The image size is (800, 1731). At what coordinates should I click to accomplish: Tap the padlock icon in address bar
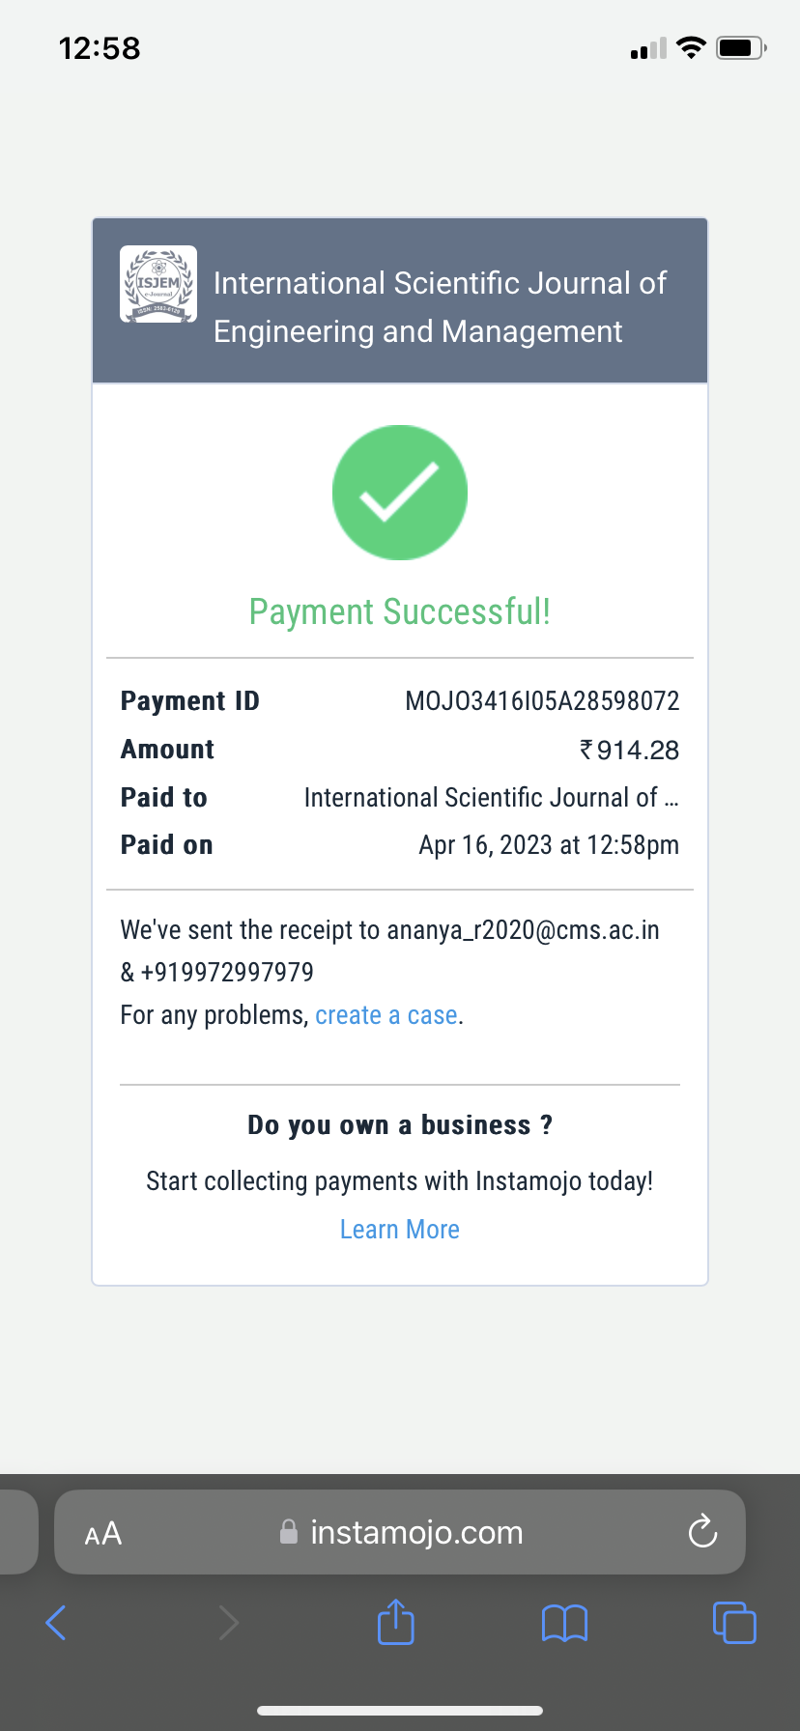point(288,1532)
